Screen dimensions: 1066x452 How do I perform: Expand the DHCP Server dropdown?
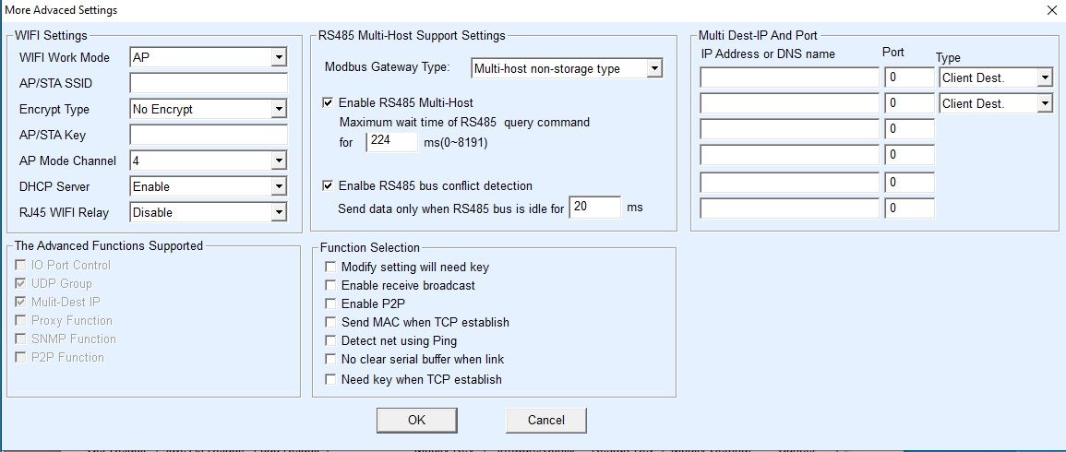click(x=208, y=186)
